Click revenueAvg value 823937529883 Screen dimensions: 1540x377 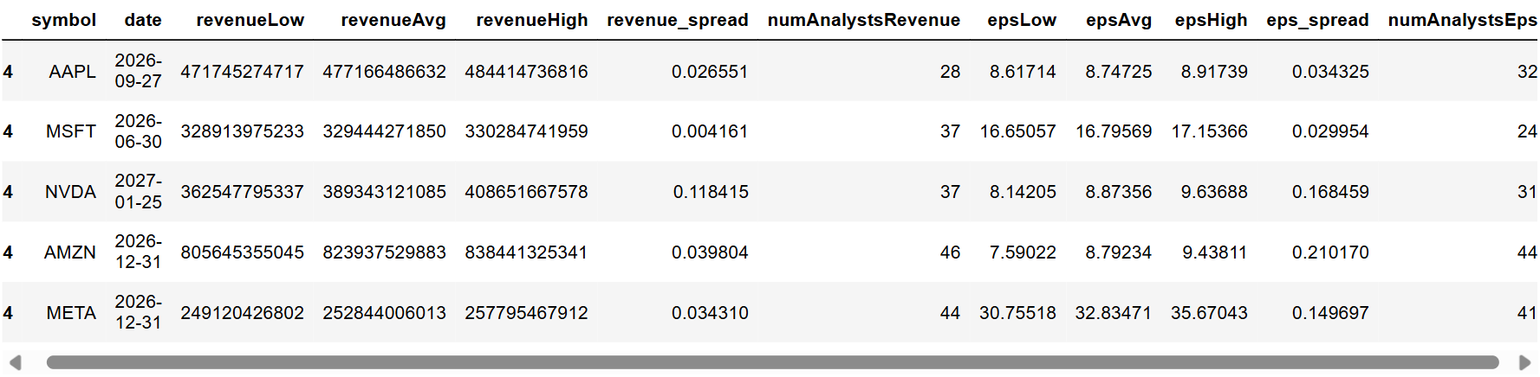click(385, 252)
